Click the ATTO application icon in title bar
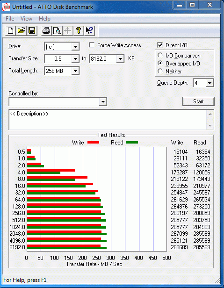 [x=6, y=7]
